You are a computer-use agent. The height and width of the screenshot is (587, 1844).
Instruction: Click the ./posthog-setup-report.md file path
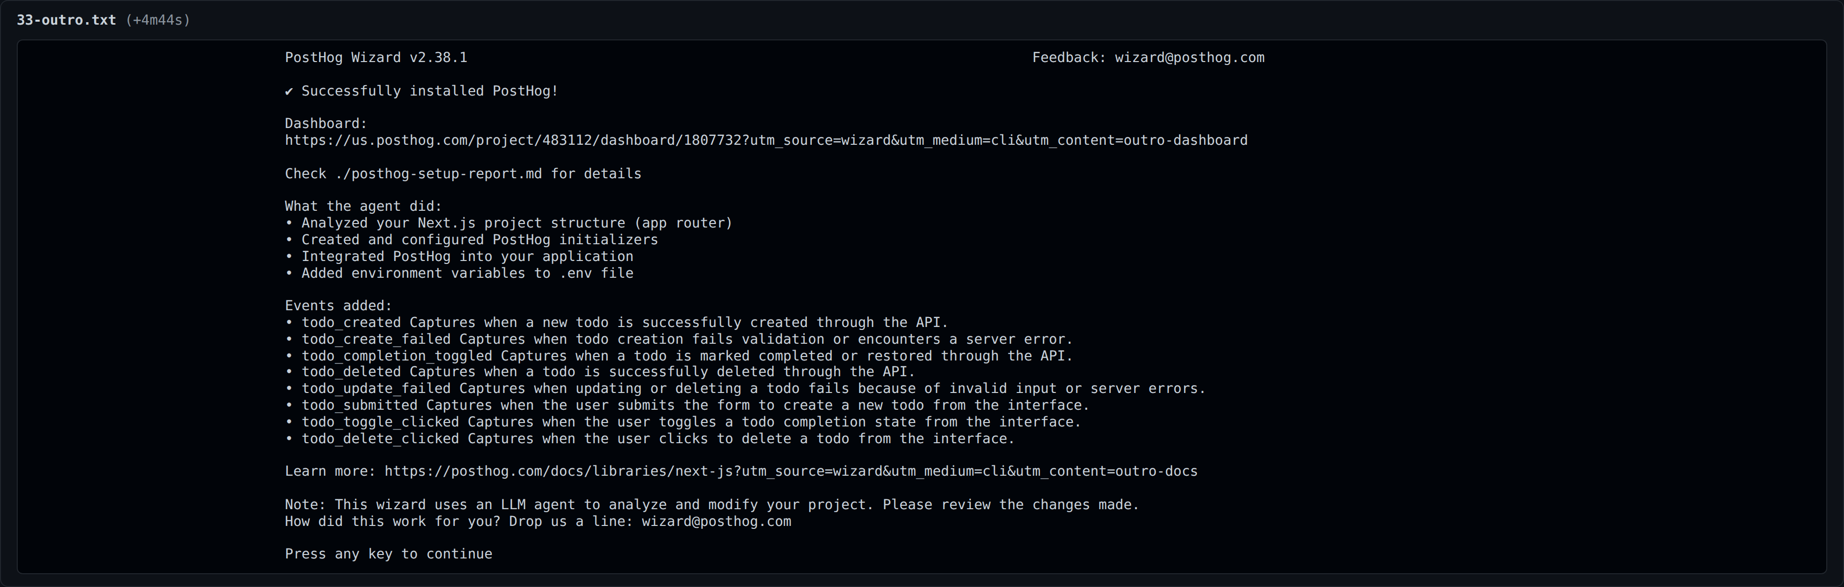[438, 174]
